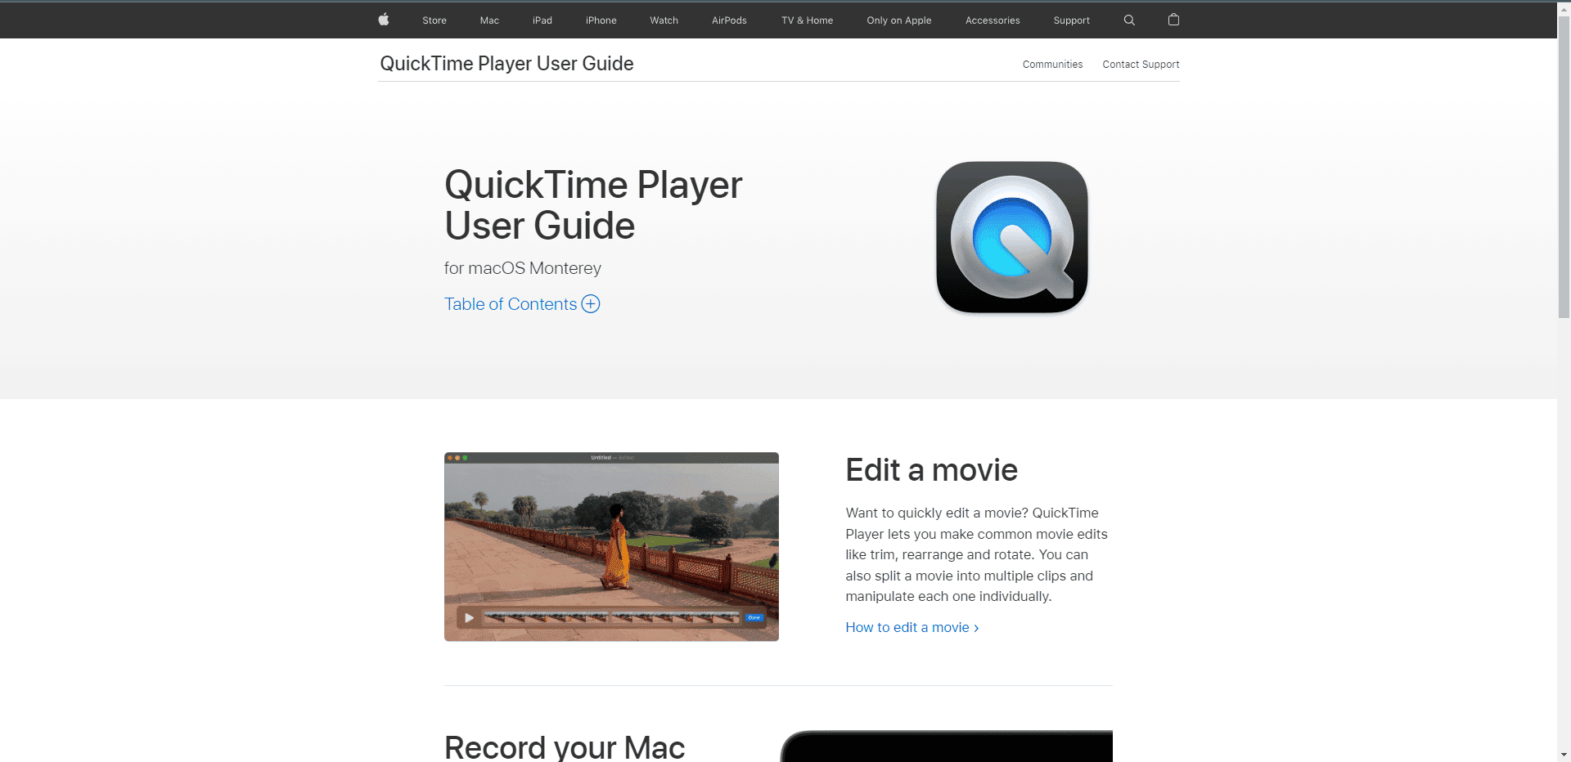This screenshot has width=1571, height=762.
Task: Click the QuickTime Player app icon
Action: click(1011, 237)
